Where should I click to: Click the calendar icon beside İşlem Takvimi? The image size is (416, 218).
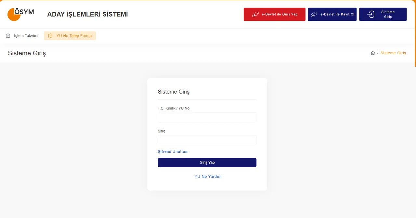(8, 36)
